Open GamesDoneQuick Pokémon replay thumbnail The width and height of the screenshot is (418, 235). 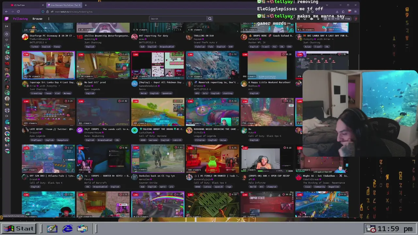point(158,65)
